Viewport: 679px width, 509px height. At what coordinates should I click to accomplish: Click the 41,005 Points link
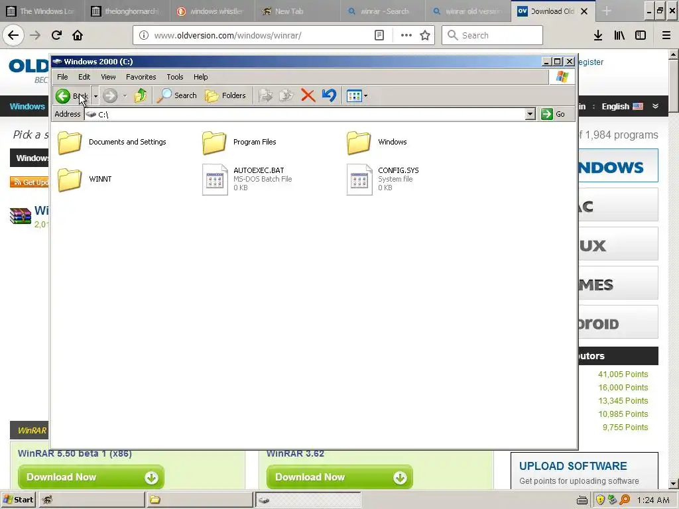[623, 374]
